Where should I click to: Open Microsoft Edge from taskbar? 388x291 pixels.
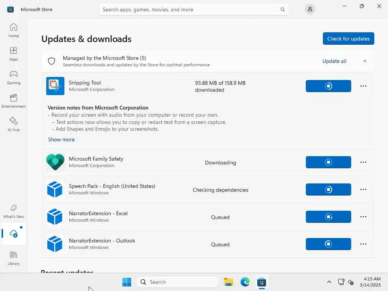coord(245,282)
